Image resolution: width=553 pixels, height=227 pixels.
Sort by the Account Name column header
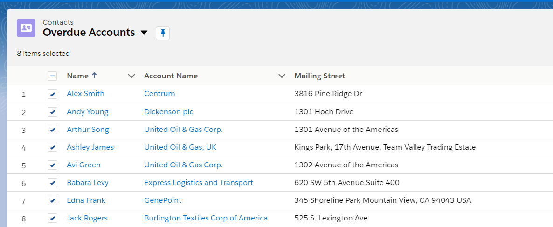coord(171,76)
